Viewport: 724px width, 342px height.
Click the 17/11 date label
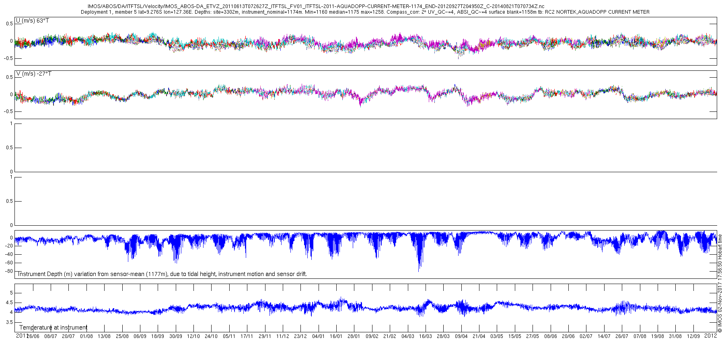[247, 336]
